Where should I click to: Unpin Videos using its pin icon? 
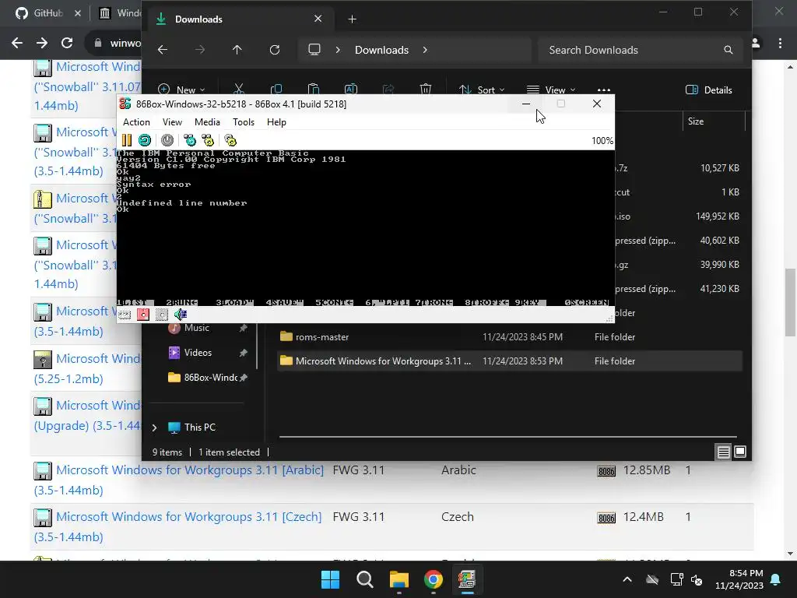tap(244, 353)
